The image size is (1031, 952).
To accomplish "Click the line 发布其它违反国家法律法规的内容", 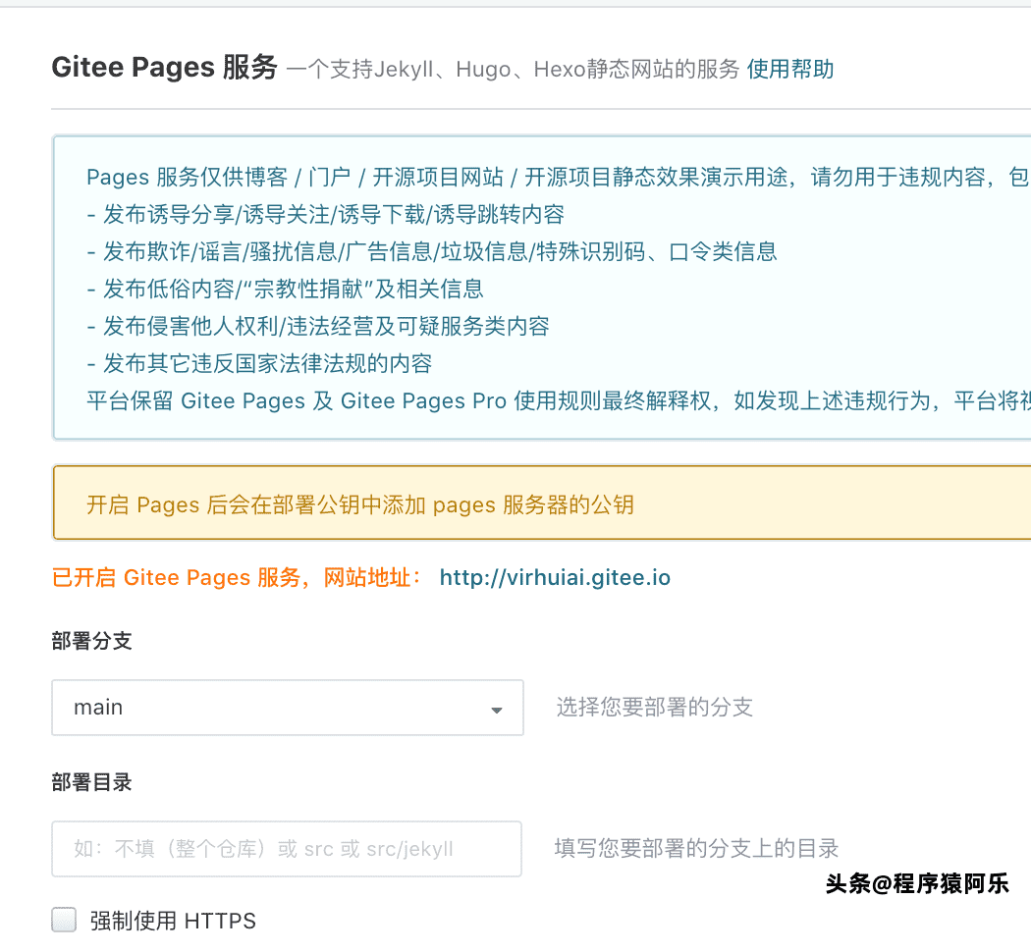I will pos(259,363).
